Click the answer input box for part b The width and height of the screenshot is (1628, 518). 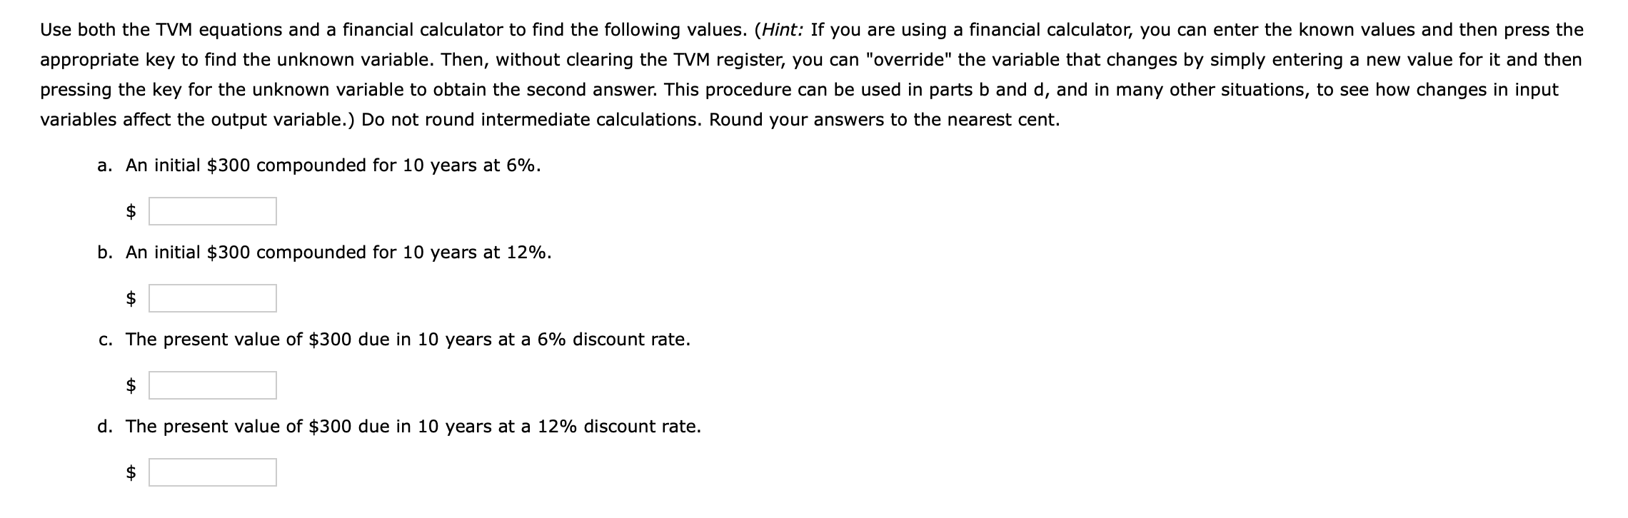coord(212,300)
